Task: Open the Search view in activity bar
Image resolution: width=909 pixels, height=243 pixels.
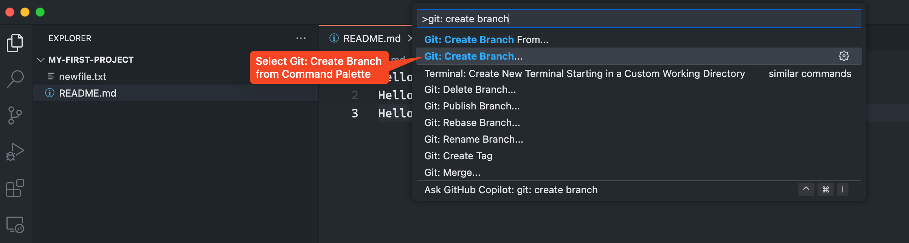Action: (x=15, y=79)
